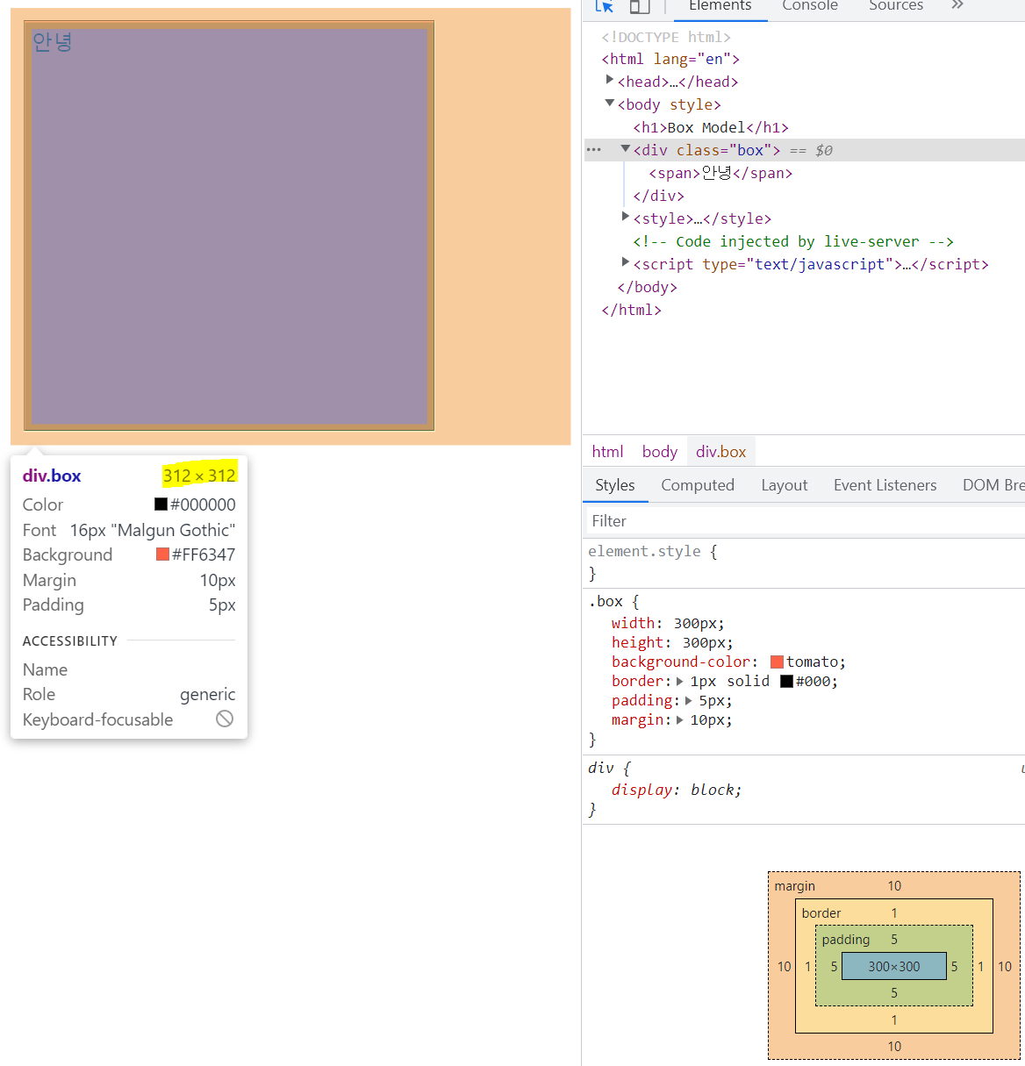Expand the script element node
This screenshot has height=1066, width=1025.
tap(626, 263)
